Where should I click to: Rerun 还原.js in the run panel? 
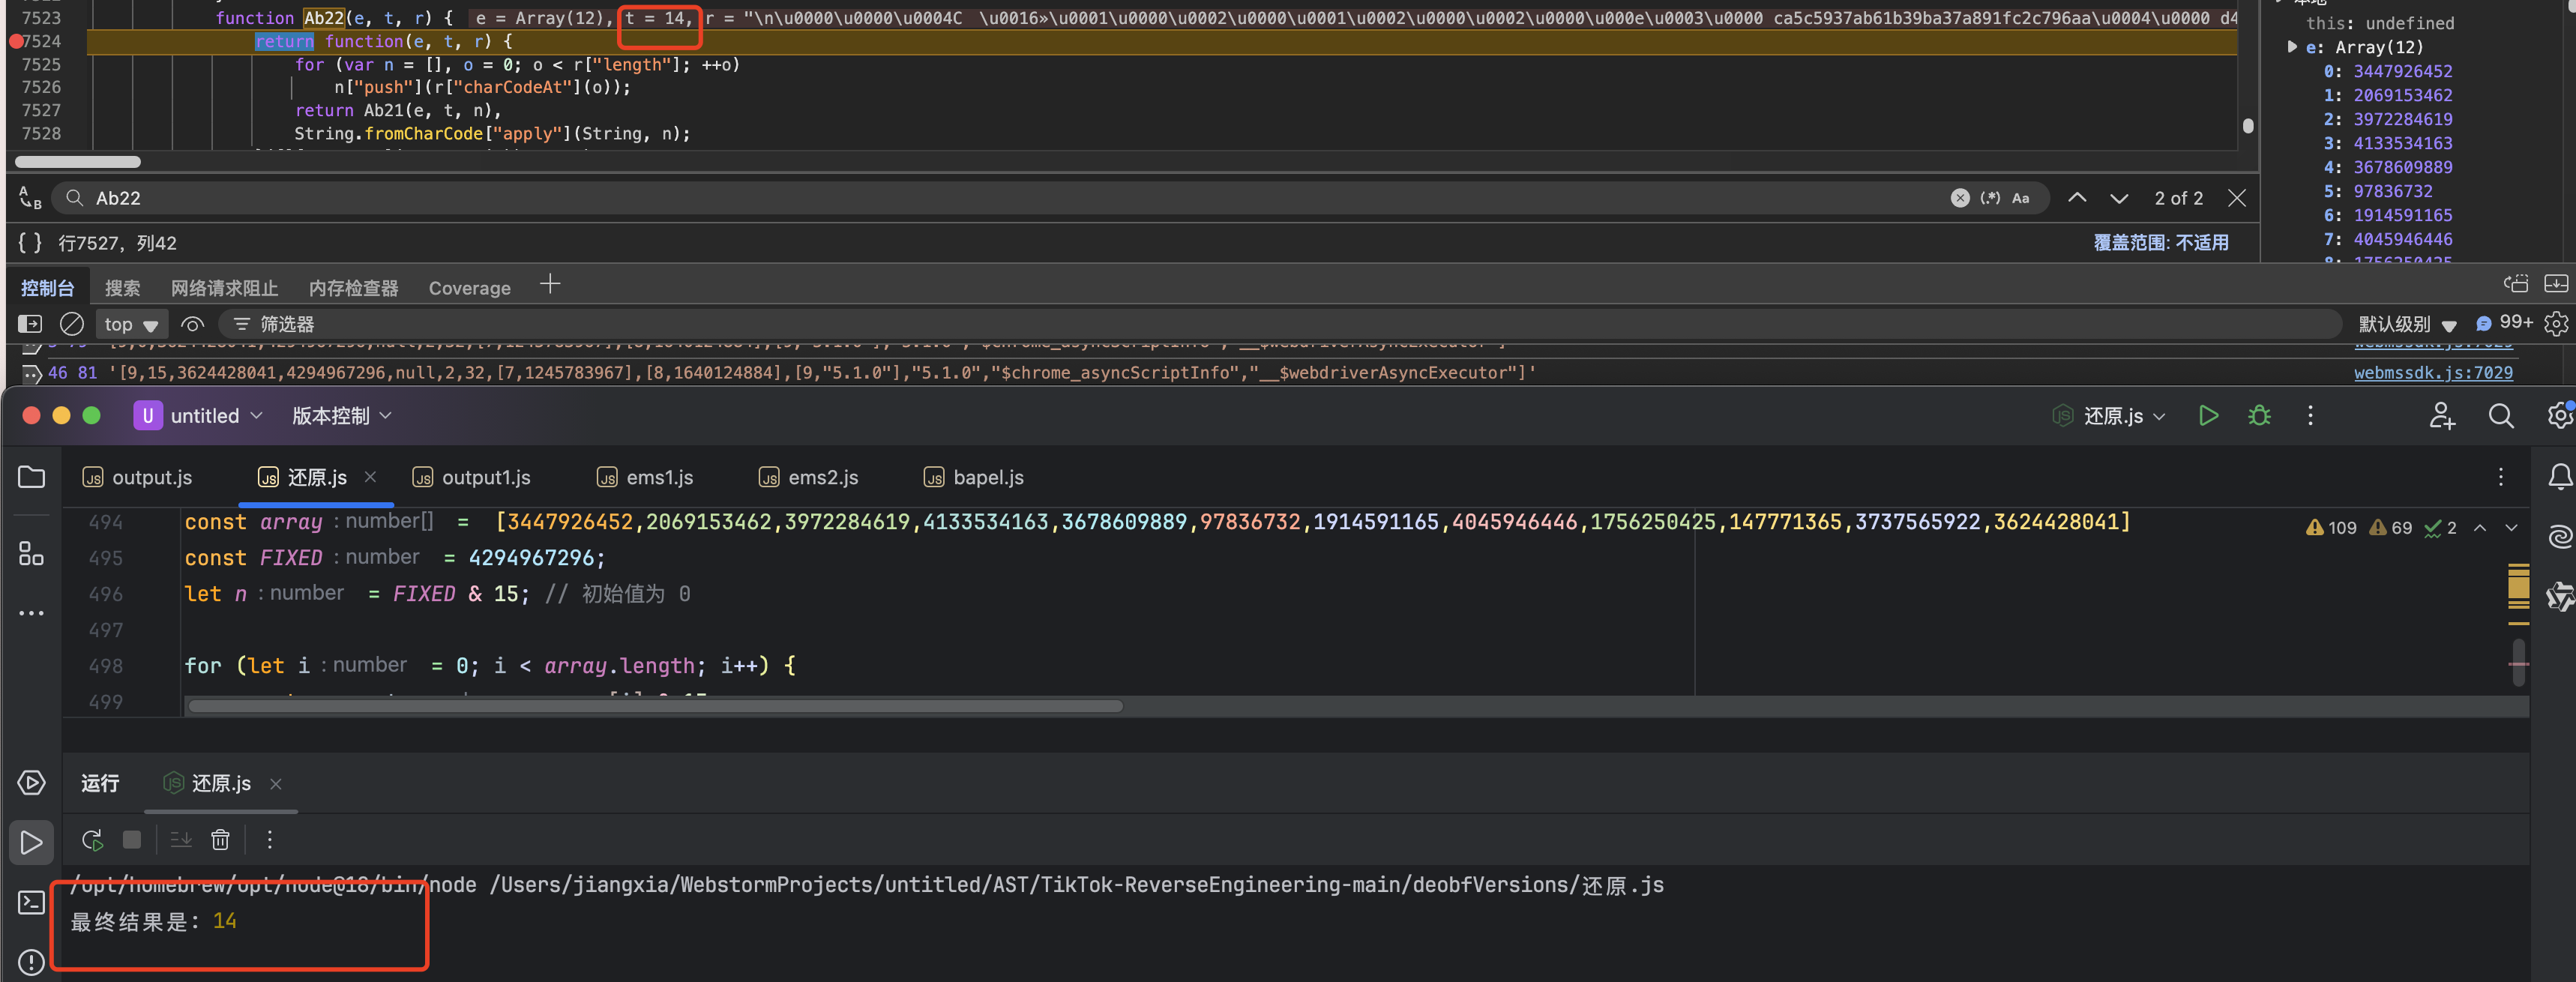(x=92, y=840)
